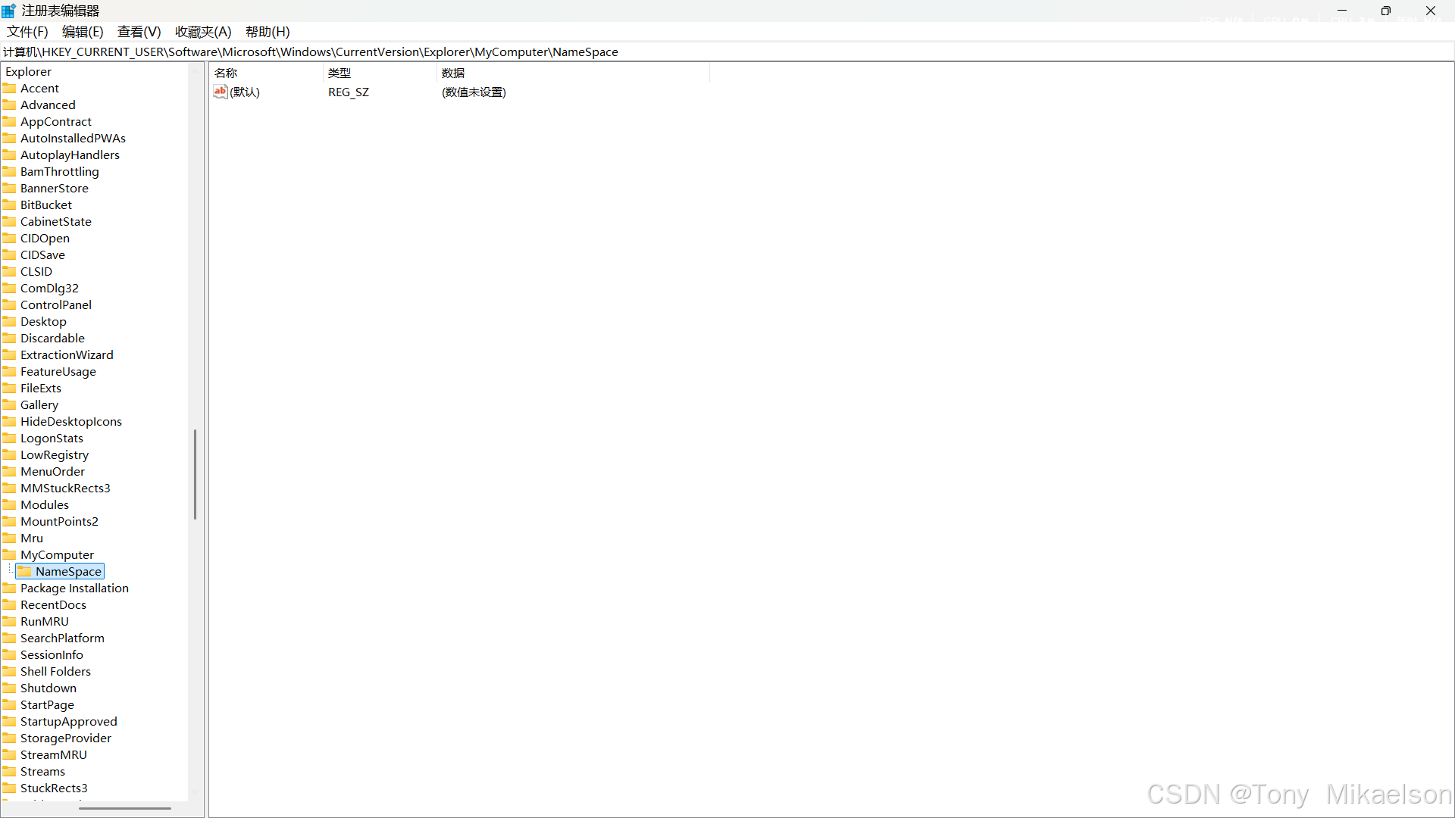Click the Registry Editor app icon in title bar
The height and width of the screenshot is (818, 1455).
9,11
